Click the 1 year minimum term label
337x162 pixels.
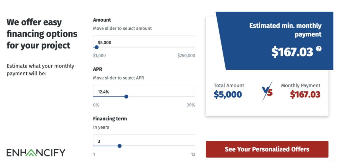click(x=94, y=154)
